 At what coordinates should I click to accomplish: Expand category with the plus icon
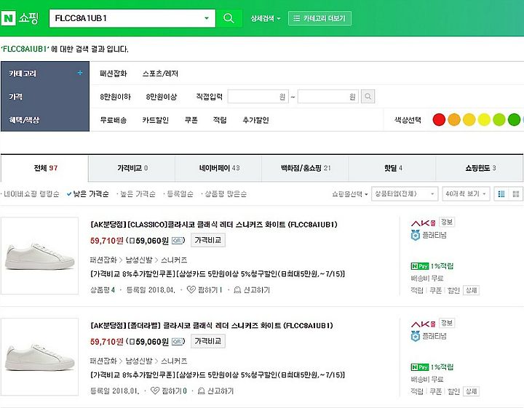coord(80,73)
